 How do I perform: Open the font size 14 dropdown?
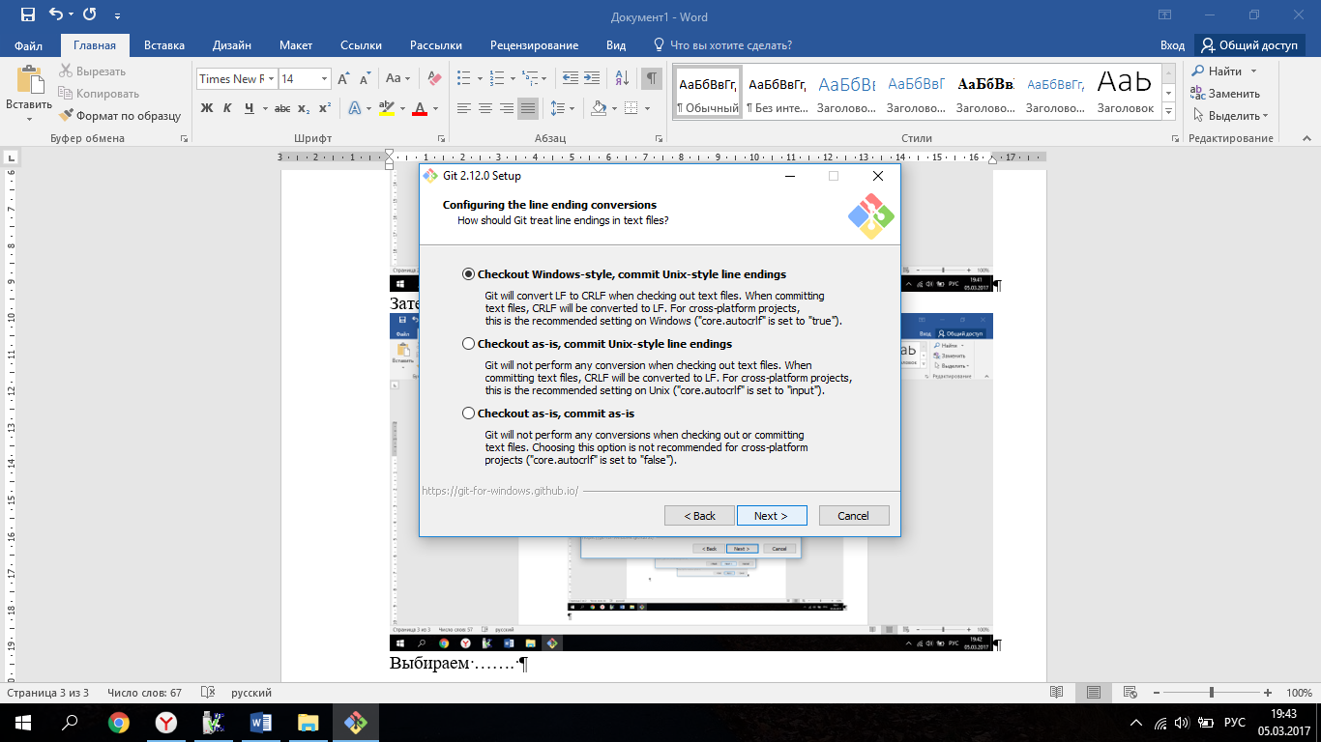(324, 79)
